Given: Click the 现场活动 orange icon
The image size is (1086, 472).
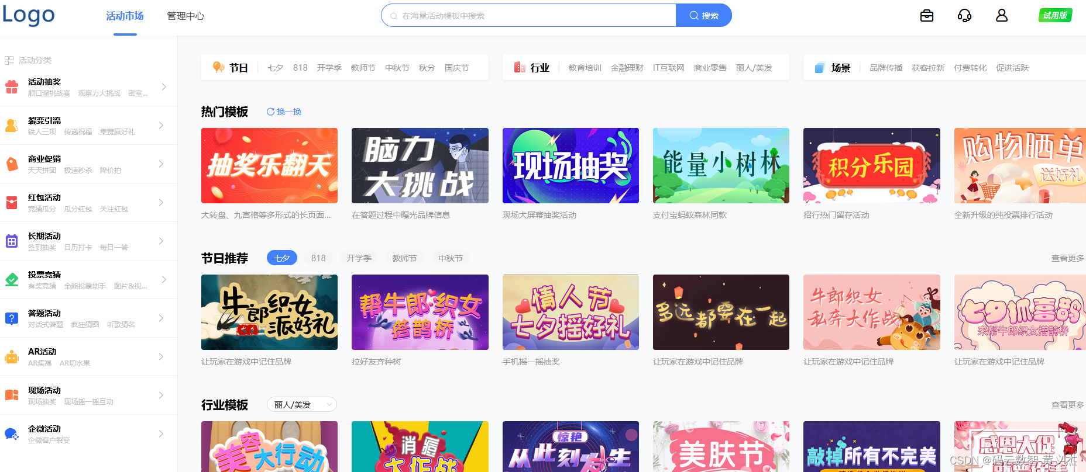Looking at the screenshot, I should click(x=12, y=395).
